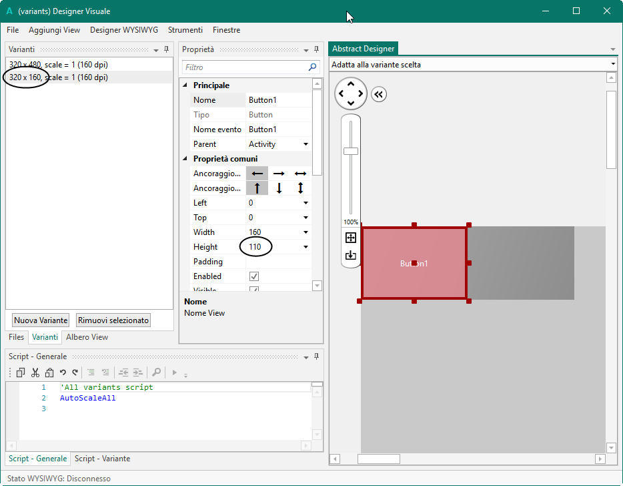This screenshot has height=486, width=623.
Task: Select the right horizontal anchor option
Action: click(x=279, y=174)
